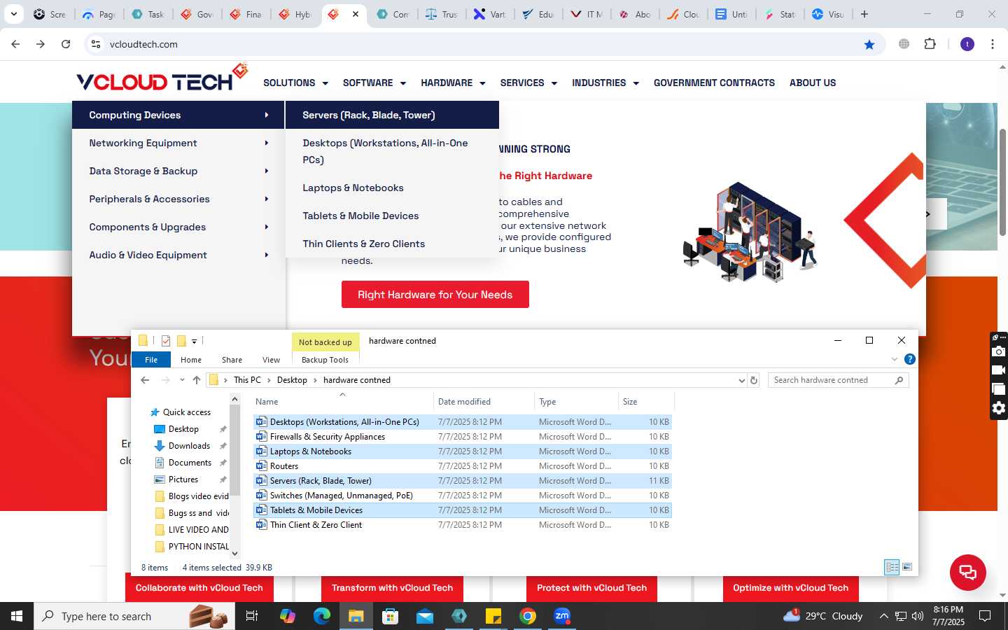Open Google Chrome from the taskbar
This screenshot has width=1008, height=630.
point(528,616)
